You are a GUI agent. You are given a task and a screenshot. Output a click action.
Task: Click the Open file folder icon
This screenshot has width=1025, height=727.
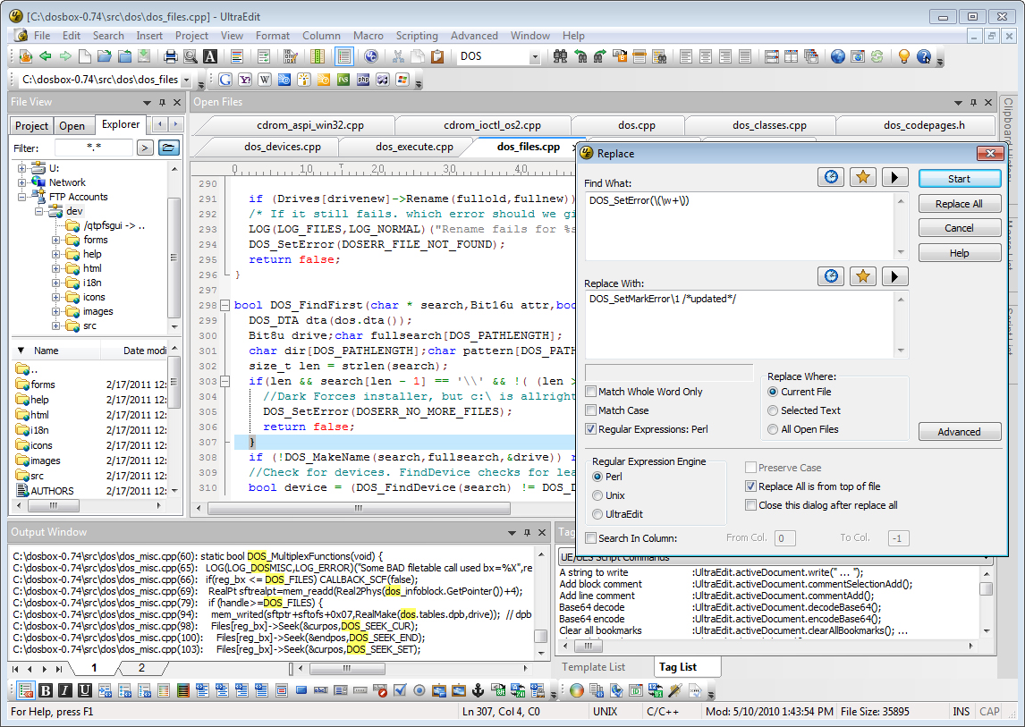(104, 56)
